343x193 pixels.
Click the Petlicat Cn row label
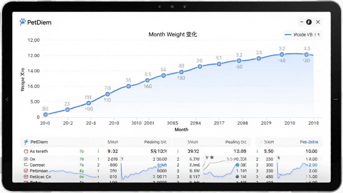coord(40,177)
